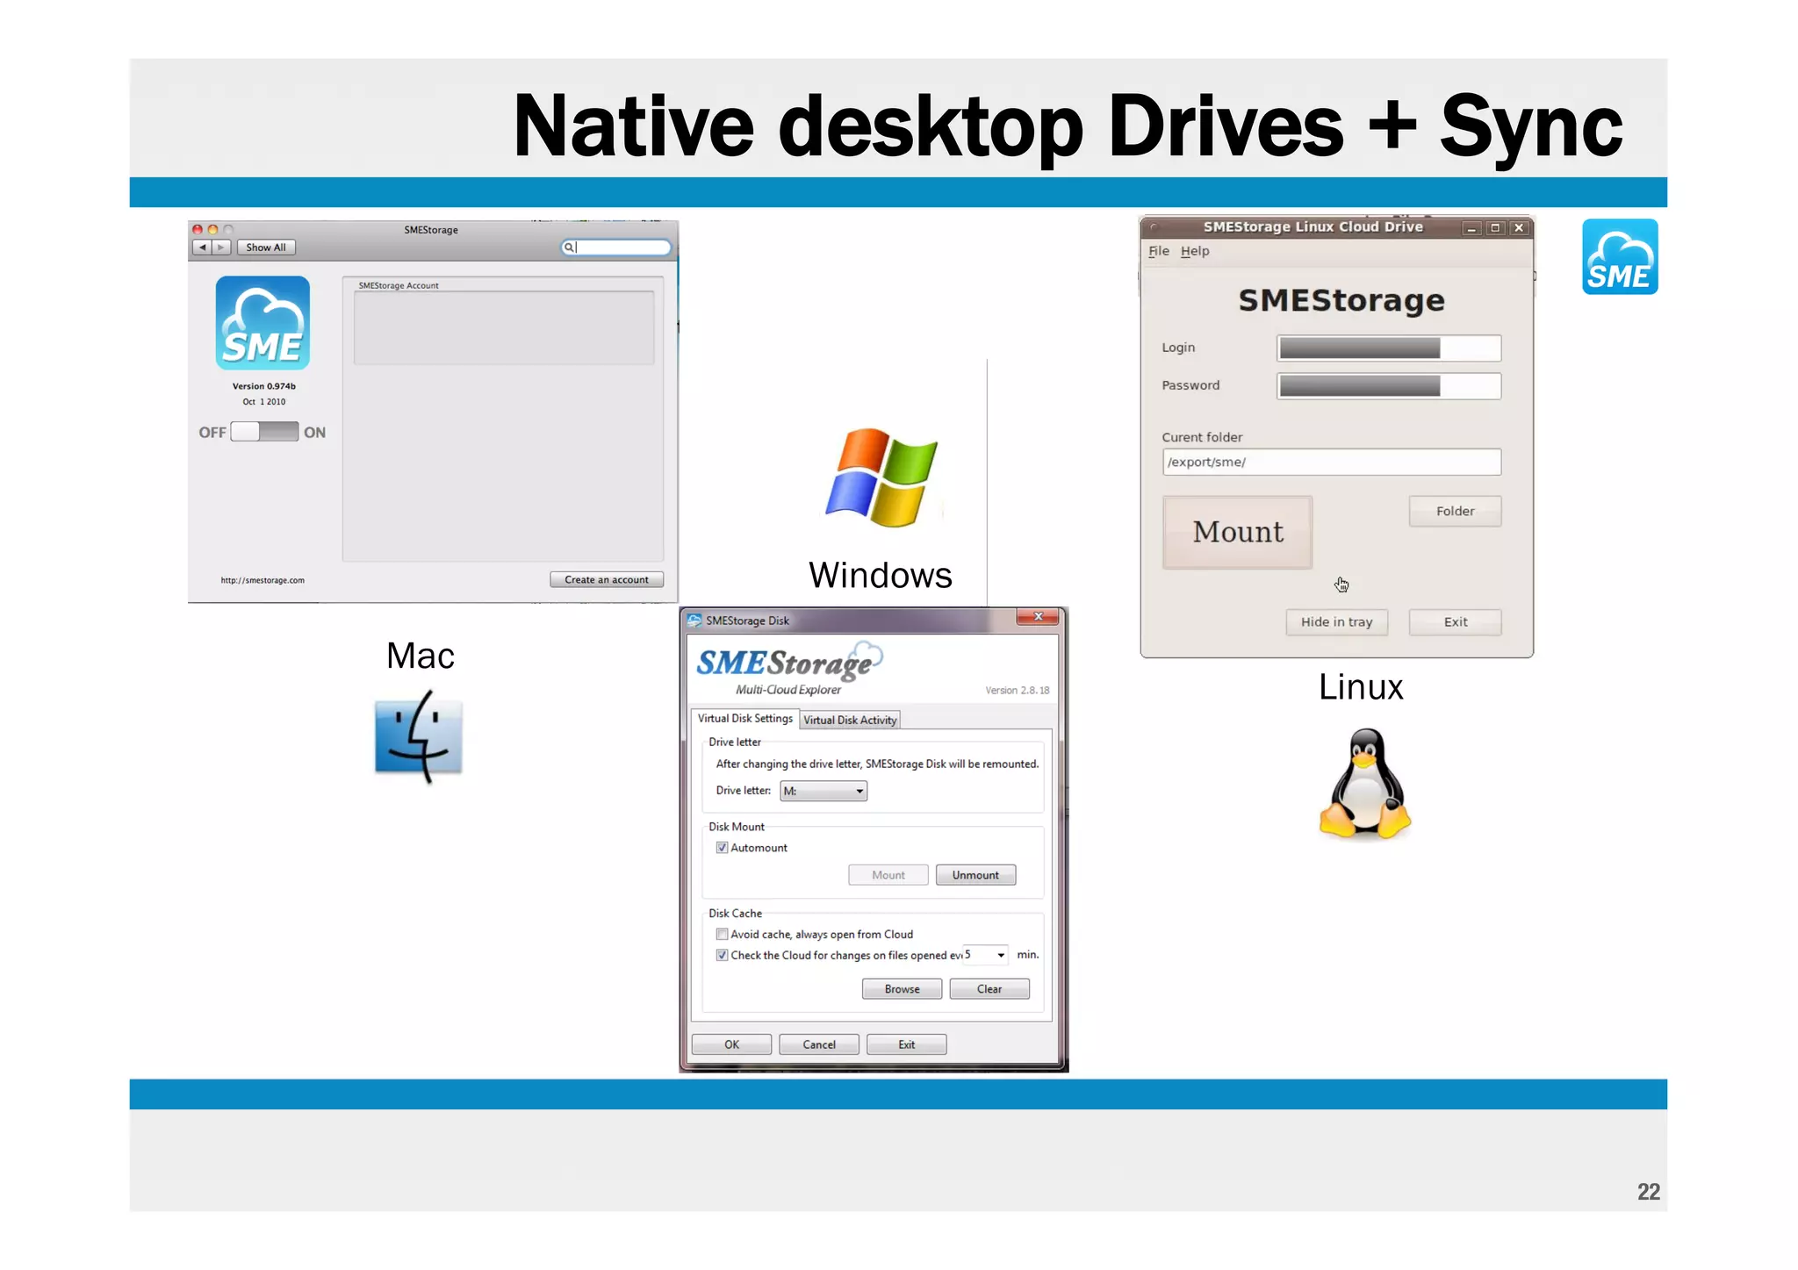Click the large Mount button in Linux window
The height and width of the screenshot is (1270, 1798).
1238,532
